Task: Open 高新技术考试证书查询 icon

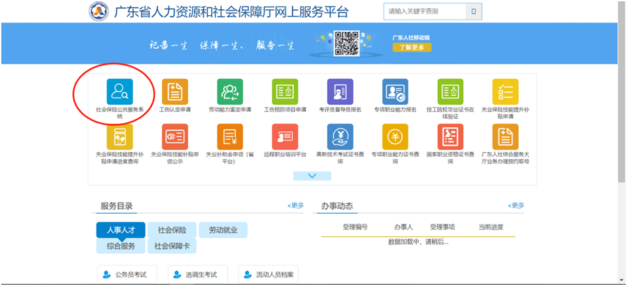Action: coord(340,136)
